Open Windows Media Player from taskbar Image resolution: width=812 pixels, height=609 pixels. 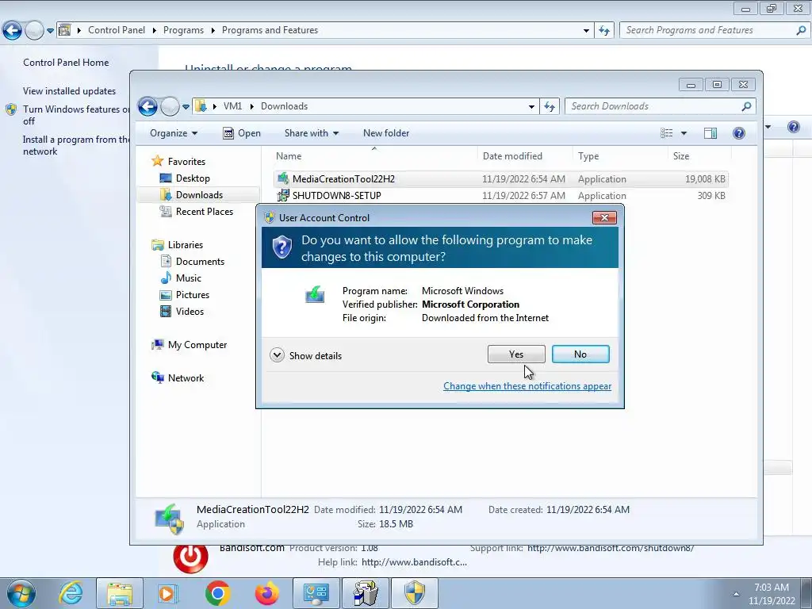click(x=167, y=593)
